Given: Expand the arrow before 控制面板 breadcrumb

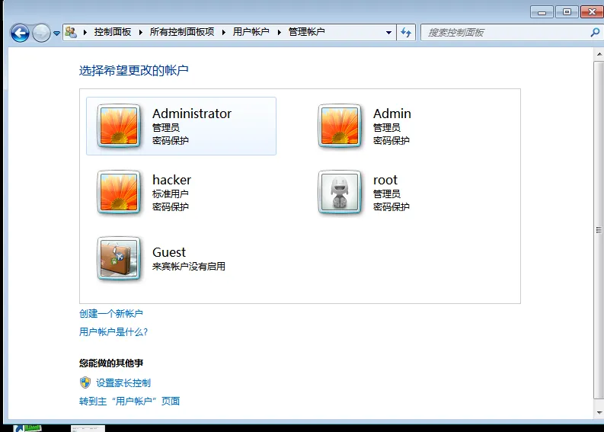Looking at the screenshot, I should (x=85, y=32).
